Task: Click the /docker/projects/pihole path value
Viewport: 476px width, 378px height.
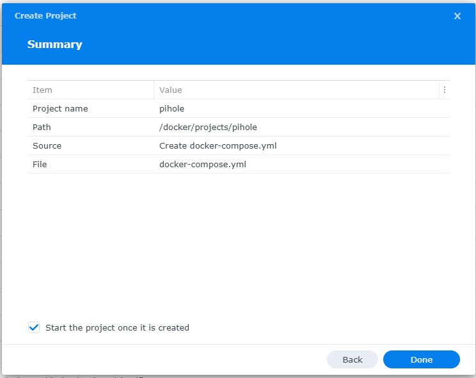Action: (208, 127)
